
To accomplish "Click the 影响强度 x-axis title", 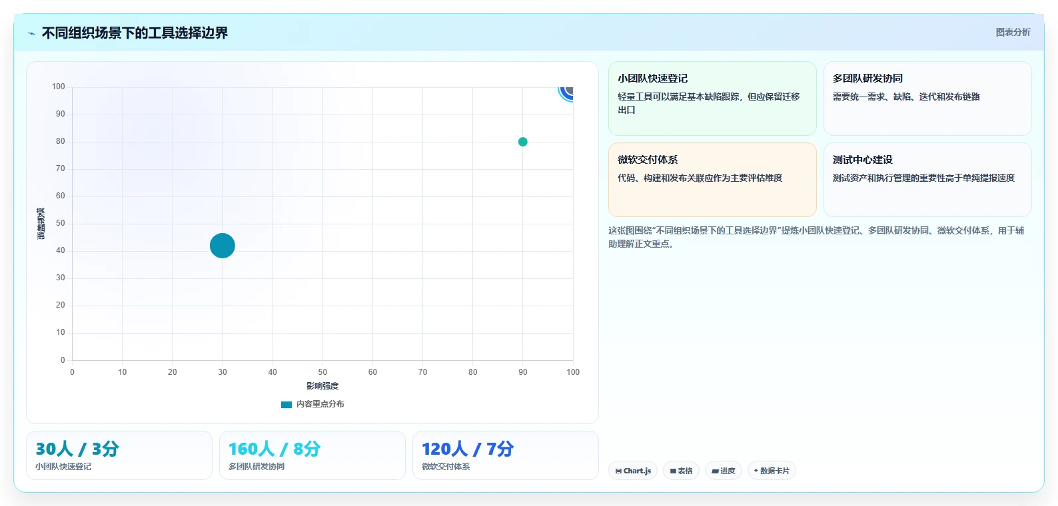I will 322,386.
